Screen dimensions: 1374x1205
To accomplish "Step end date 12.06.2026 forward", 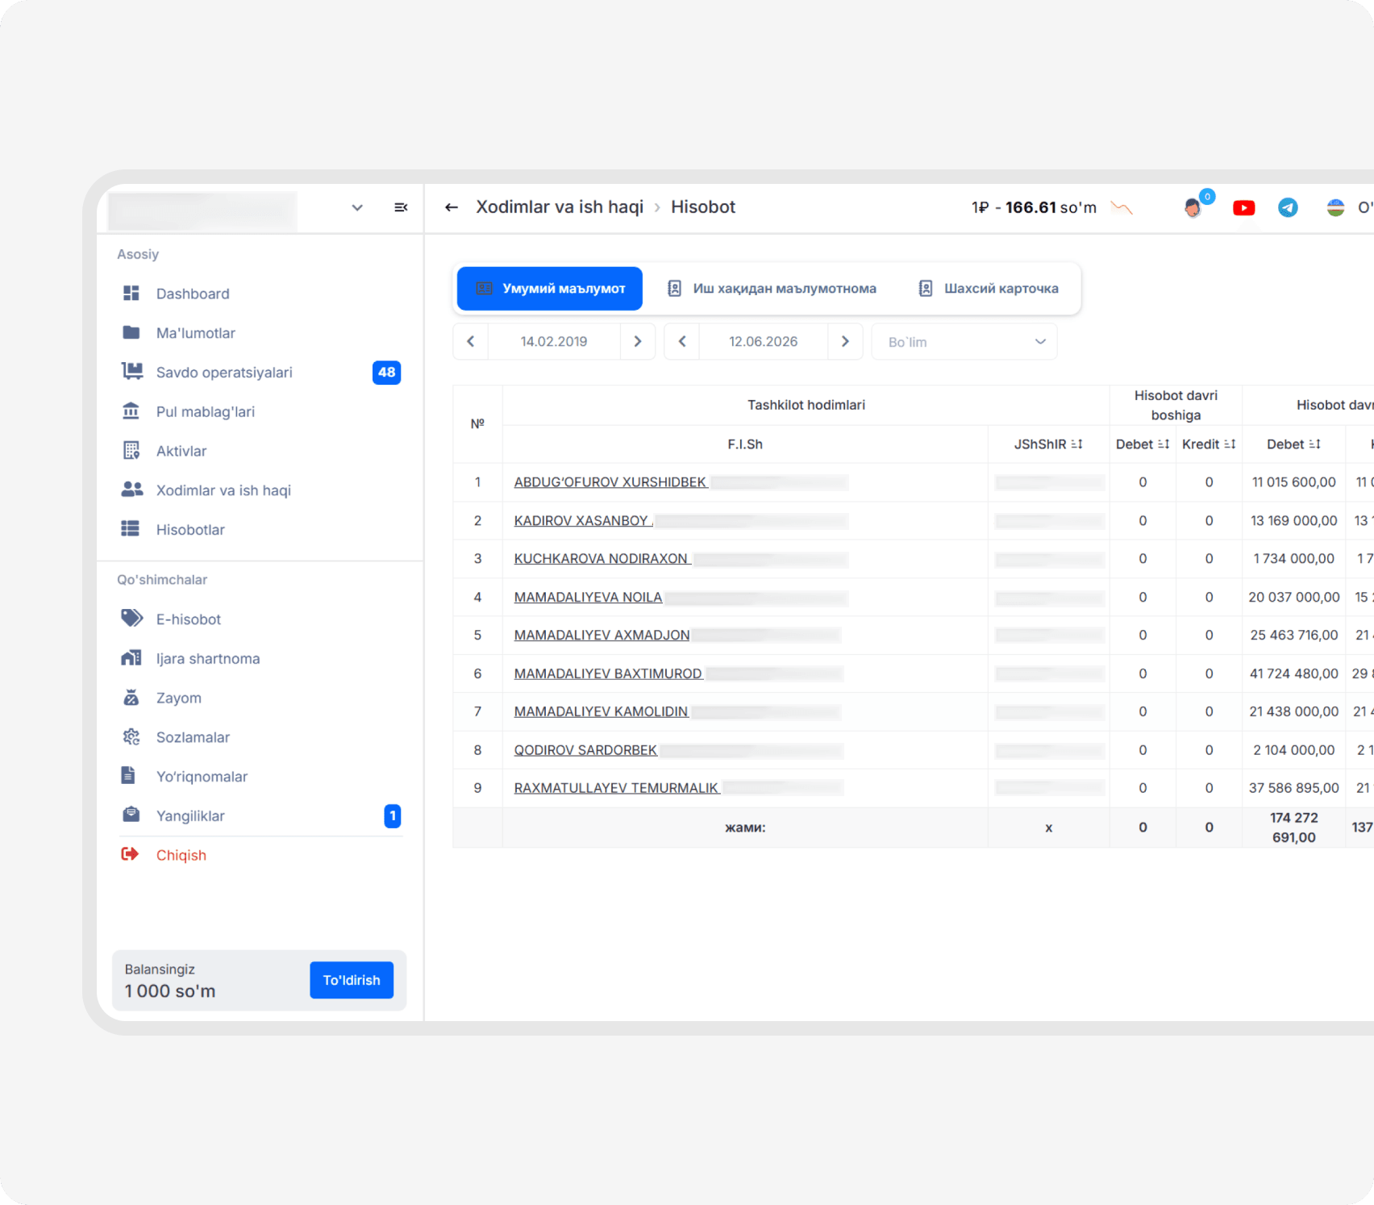I will point(845,342).
